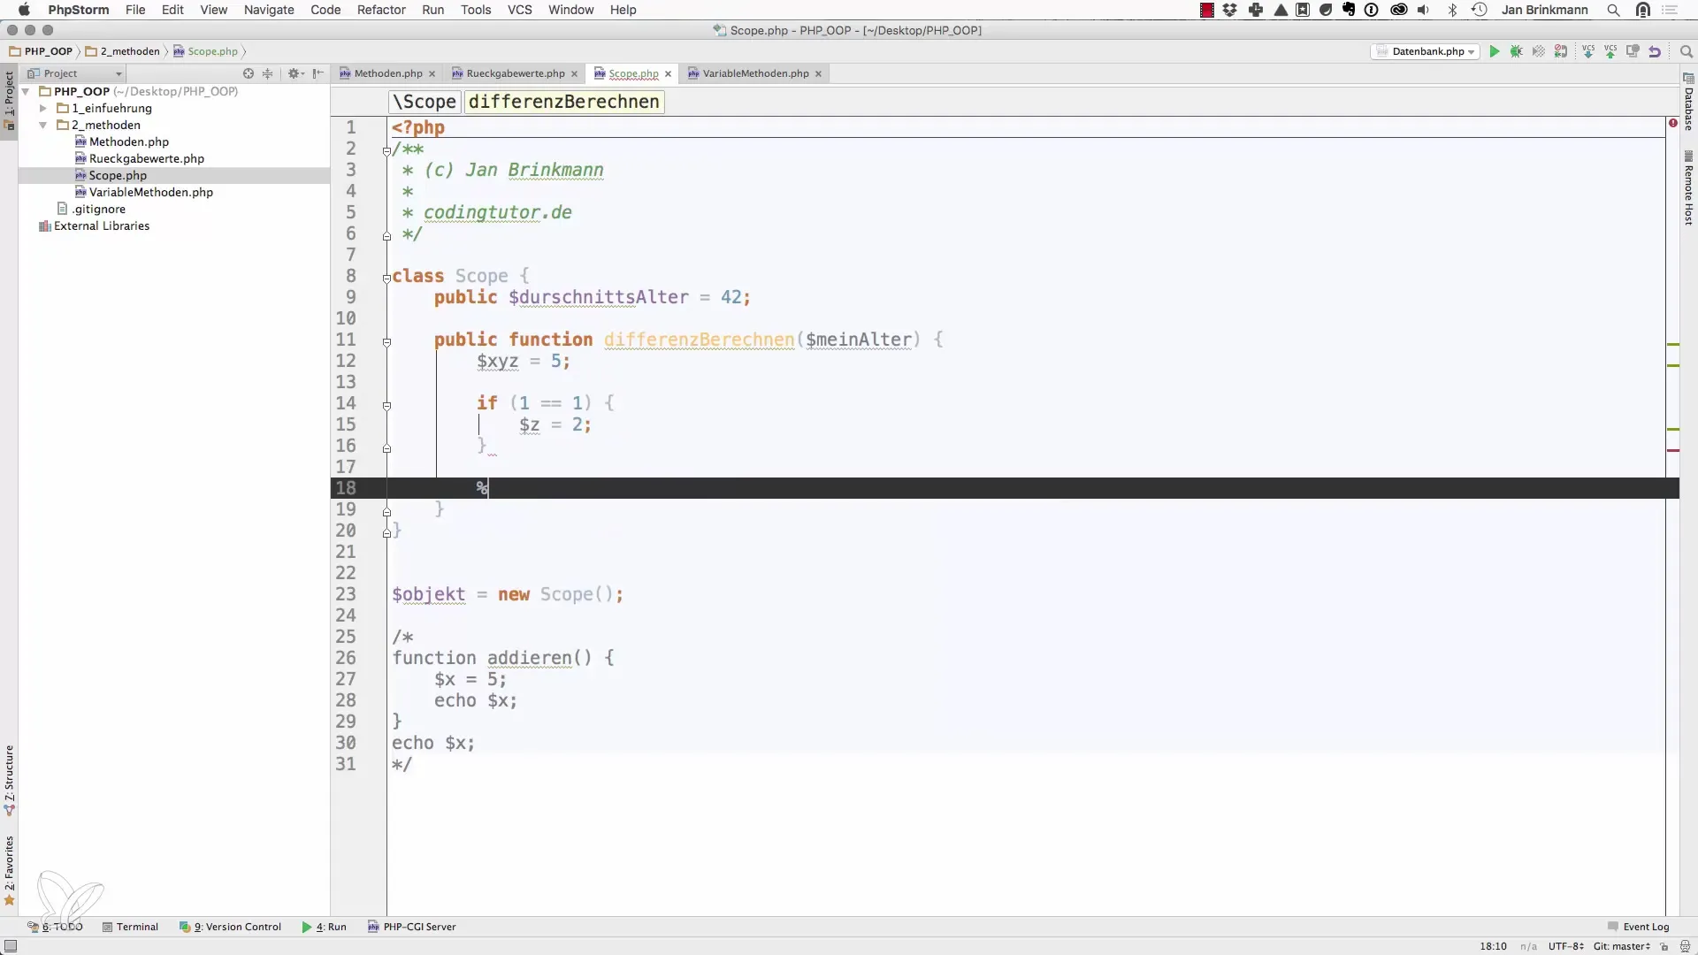Switch to the VariableMethoden.php tab
This screenshot has height=955, width=1698.
[x=755, y=73]
